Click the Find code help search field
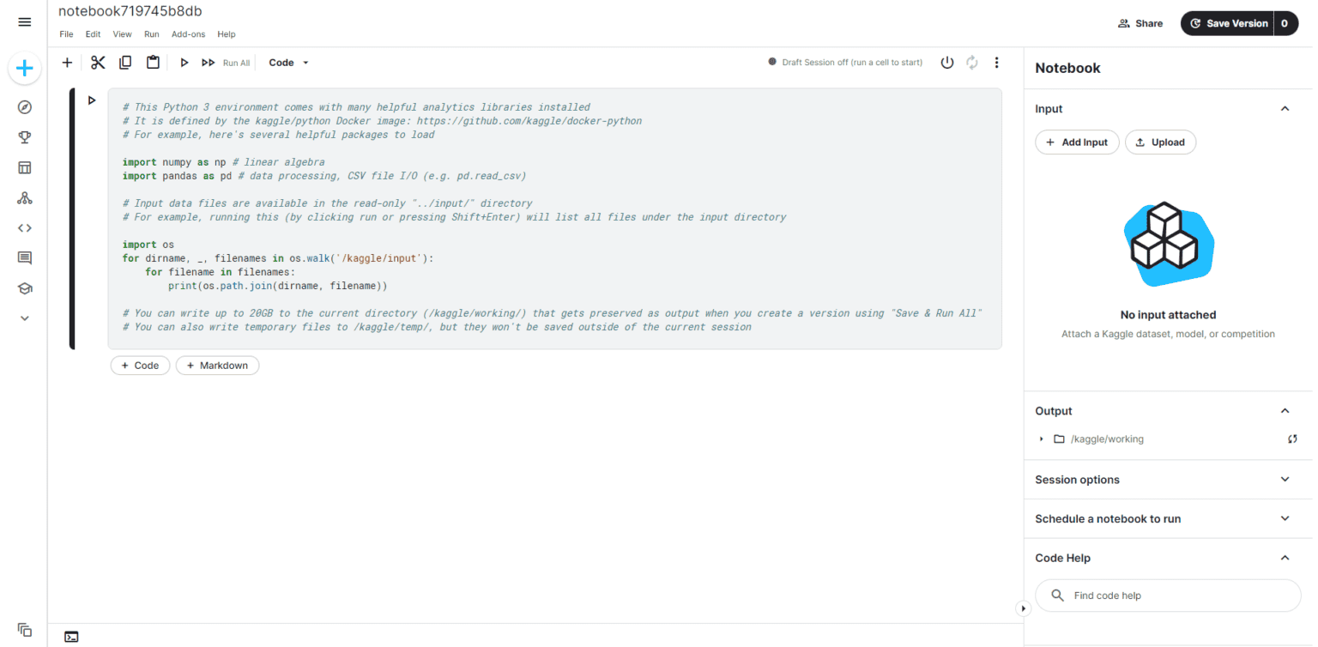The width and height of the screenshot is (1318, 647). (1168, 595)
